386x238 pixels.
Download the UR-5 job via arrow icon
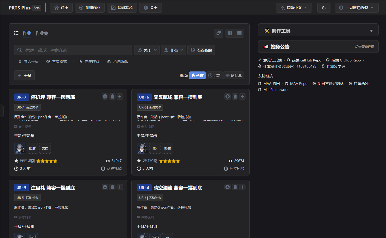click(x=105, y=187)
